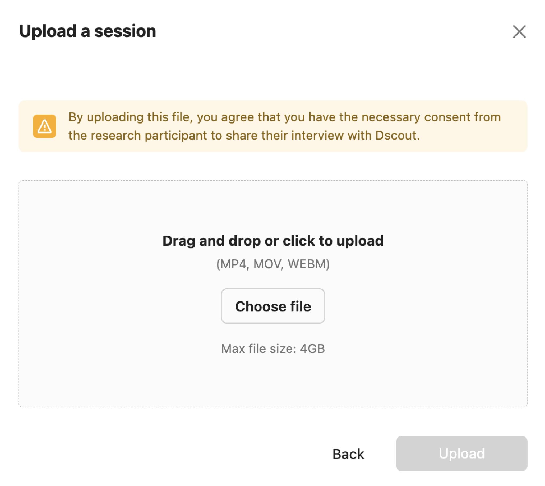This screenshot has height=486, width=545.
Task: Go back with the Back button
Action: tap(348, 454)
